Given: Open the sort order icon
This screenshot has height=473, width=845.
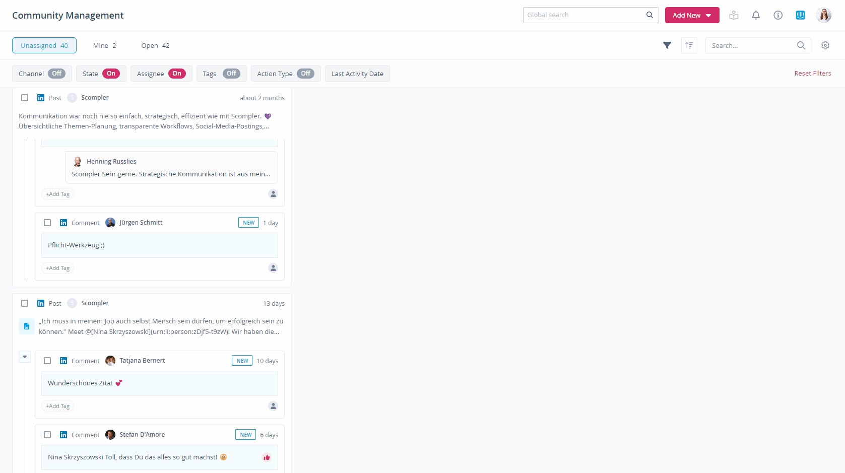Looking at the screenshot, I should pyautogui.click(x=689, y=45).
